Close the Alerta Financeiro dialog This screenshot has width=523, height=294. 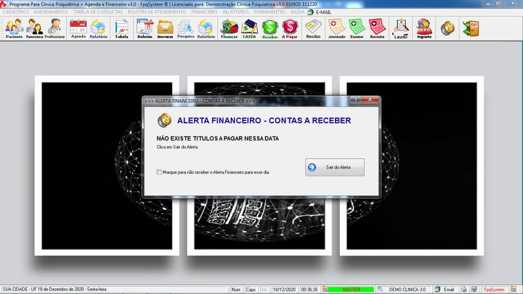click(x=370, y=99)
